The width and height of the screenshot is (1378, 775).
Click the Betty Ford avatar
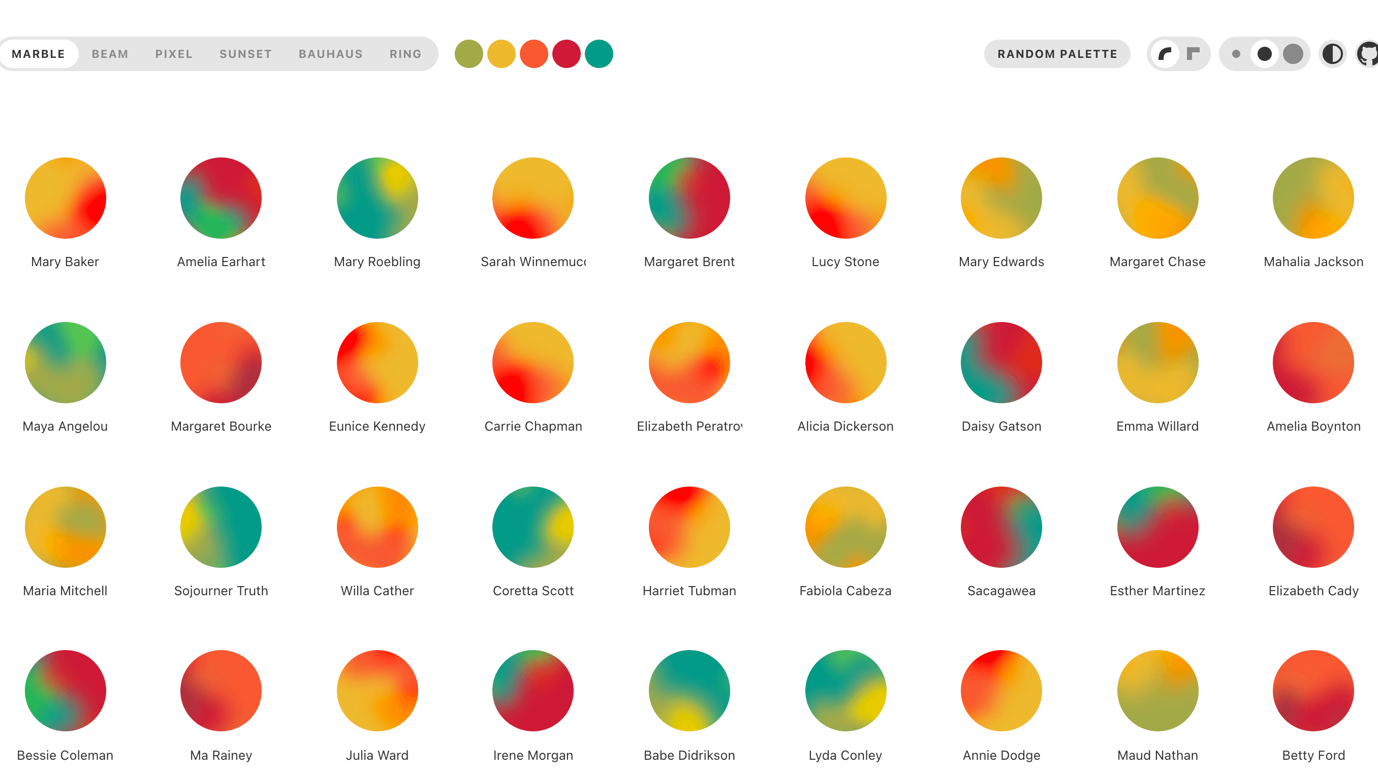1313,691
